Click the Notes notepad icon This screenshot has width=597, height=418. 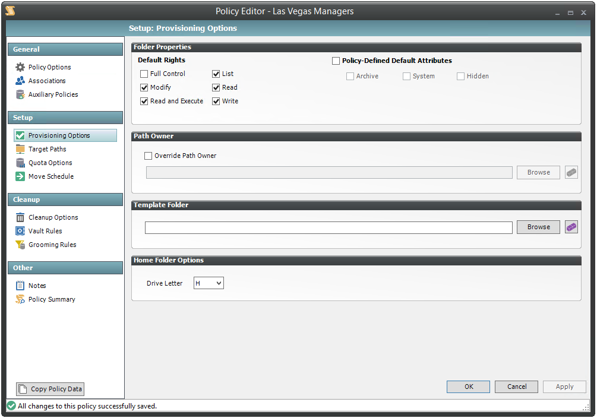tap(20, 286)
